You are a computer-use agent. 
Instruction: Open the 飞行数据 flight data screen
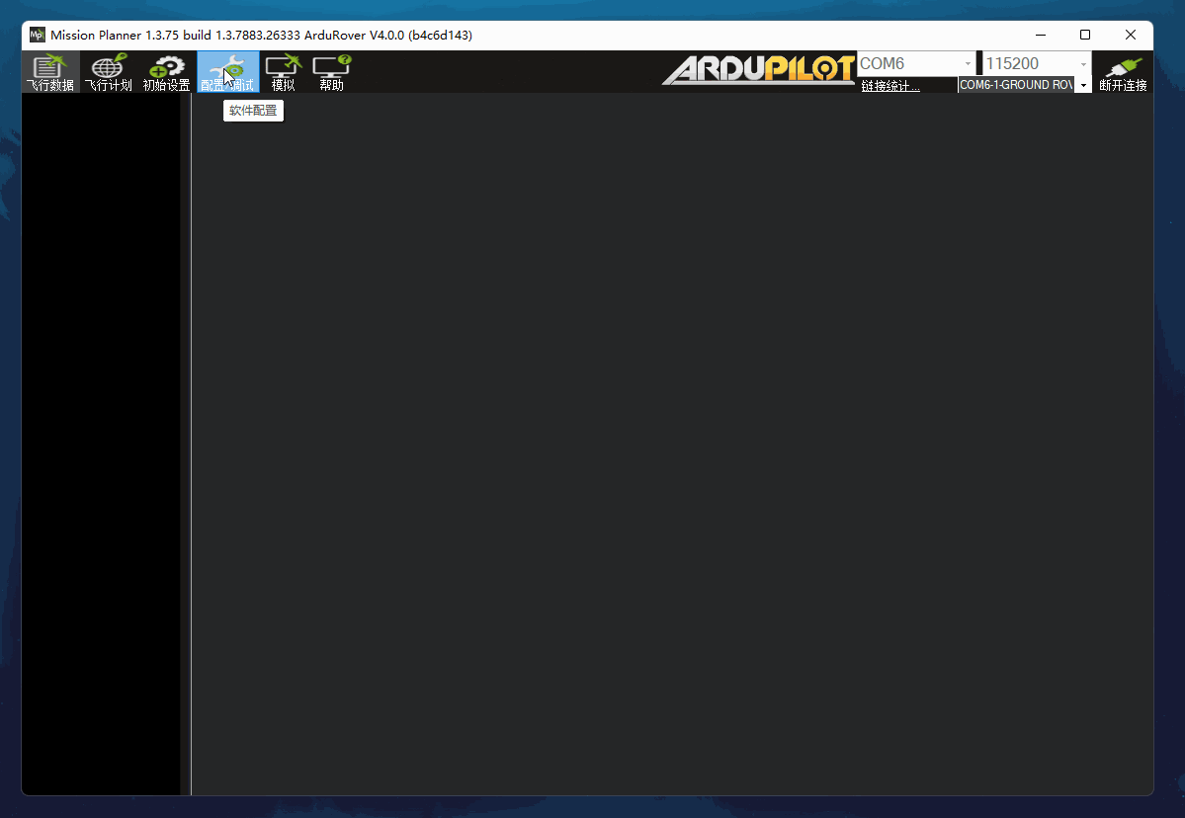point(49,72)
